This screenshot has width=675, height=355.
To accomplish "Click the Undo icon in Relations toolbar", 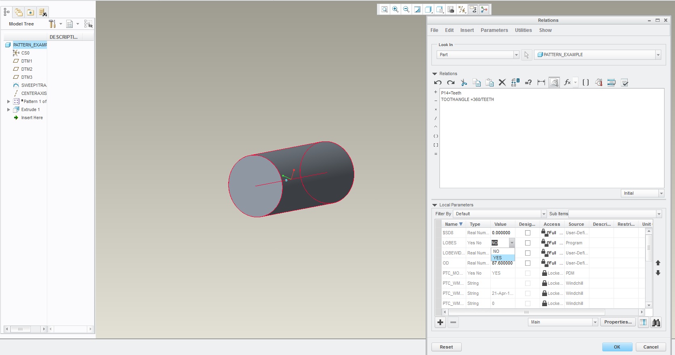I will coord(438,82).
